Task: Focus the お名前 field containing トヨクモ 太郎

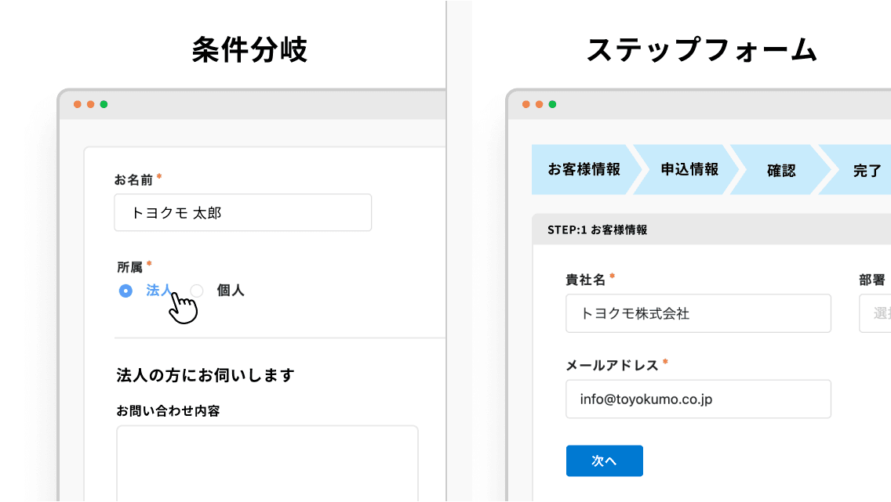Action: (x=242, y=213)
